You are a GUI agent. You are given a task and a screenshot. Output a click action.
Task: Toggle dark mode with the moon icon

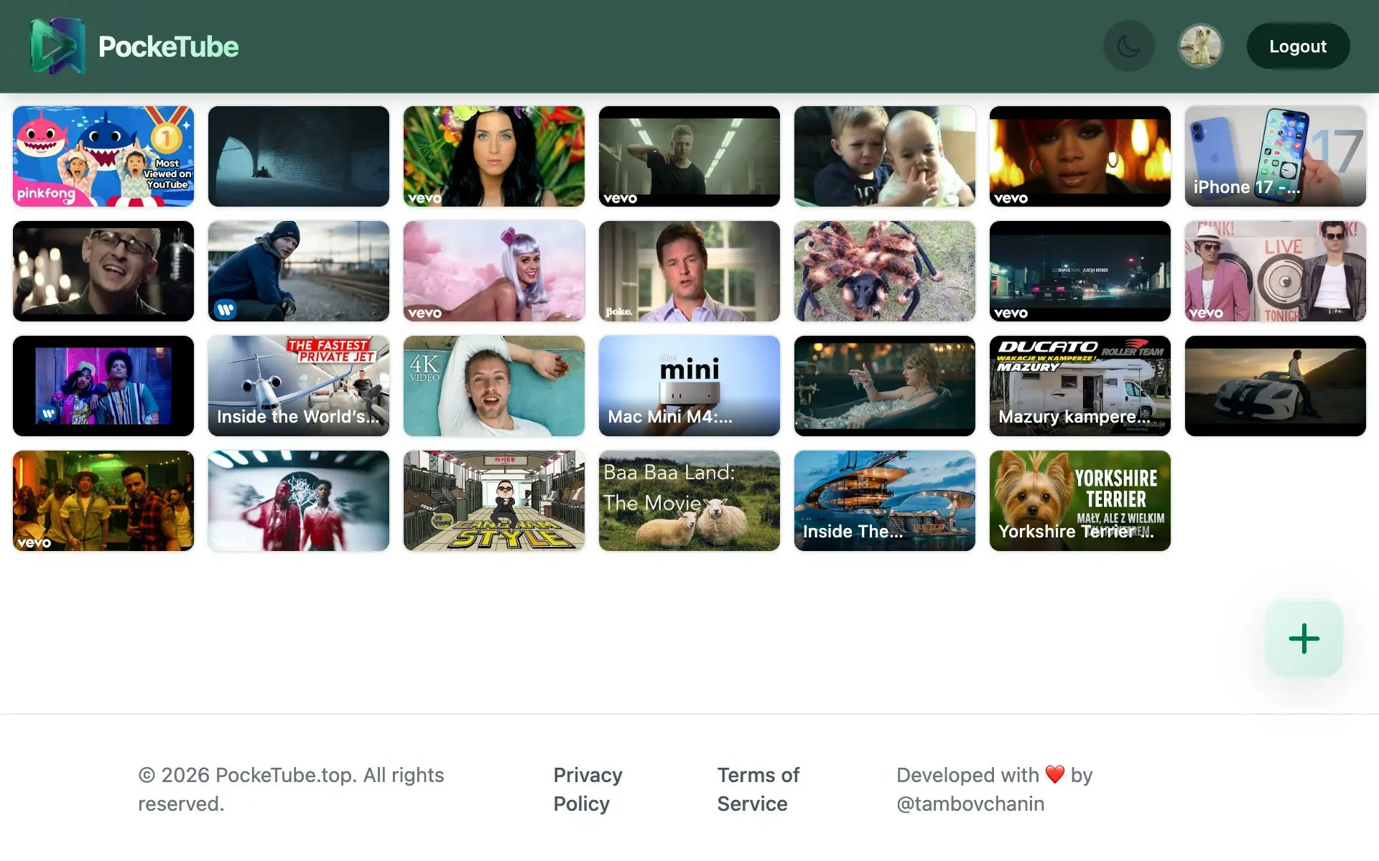coord(1128,45)
